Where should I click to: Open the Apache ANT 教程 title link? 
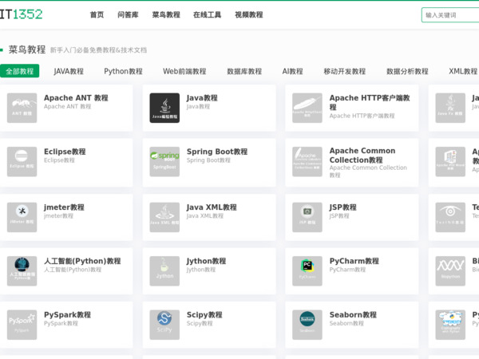click(x=76, y=98)
